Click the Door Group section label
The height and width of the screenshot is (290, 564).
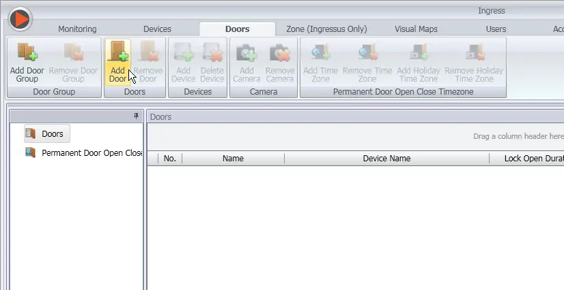pyautogui.click(x=54, y=92)
